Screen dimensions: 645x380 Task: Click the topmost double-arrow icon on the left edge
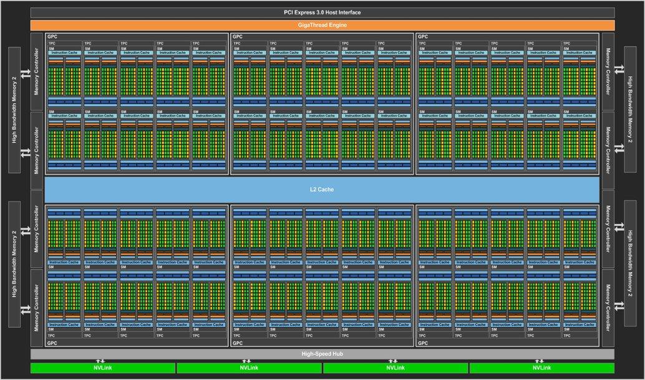pyautogui.click(x=26, y=74)
